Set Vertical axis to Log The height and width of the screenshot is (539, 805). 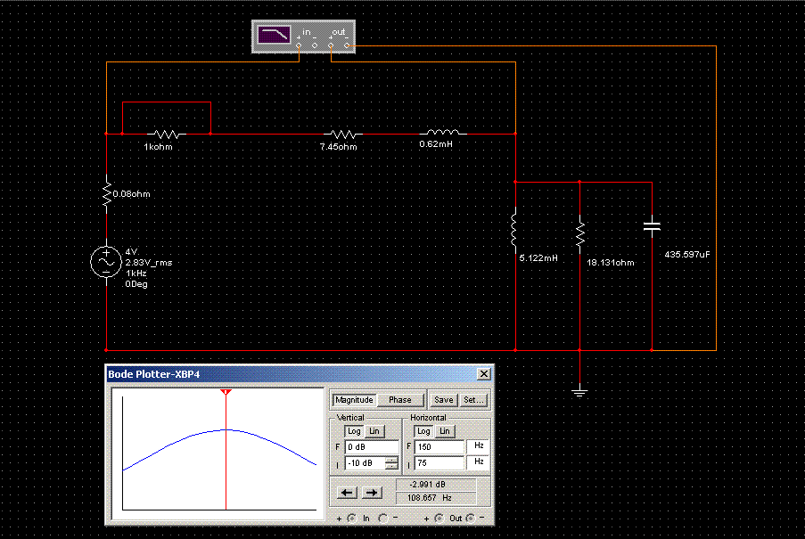pyautogui.click(x=354, y=431)
